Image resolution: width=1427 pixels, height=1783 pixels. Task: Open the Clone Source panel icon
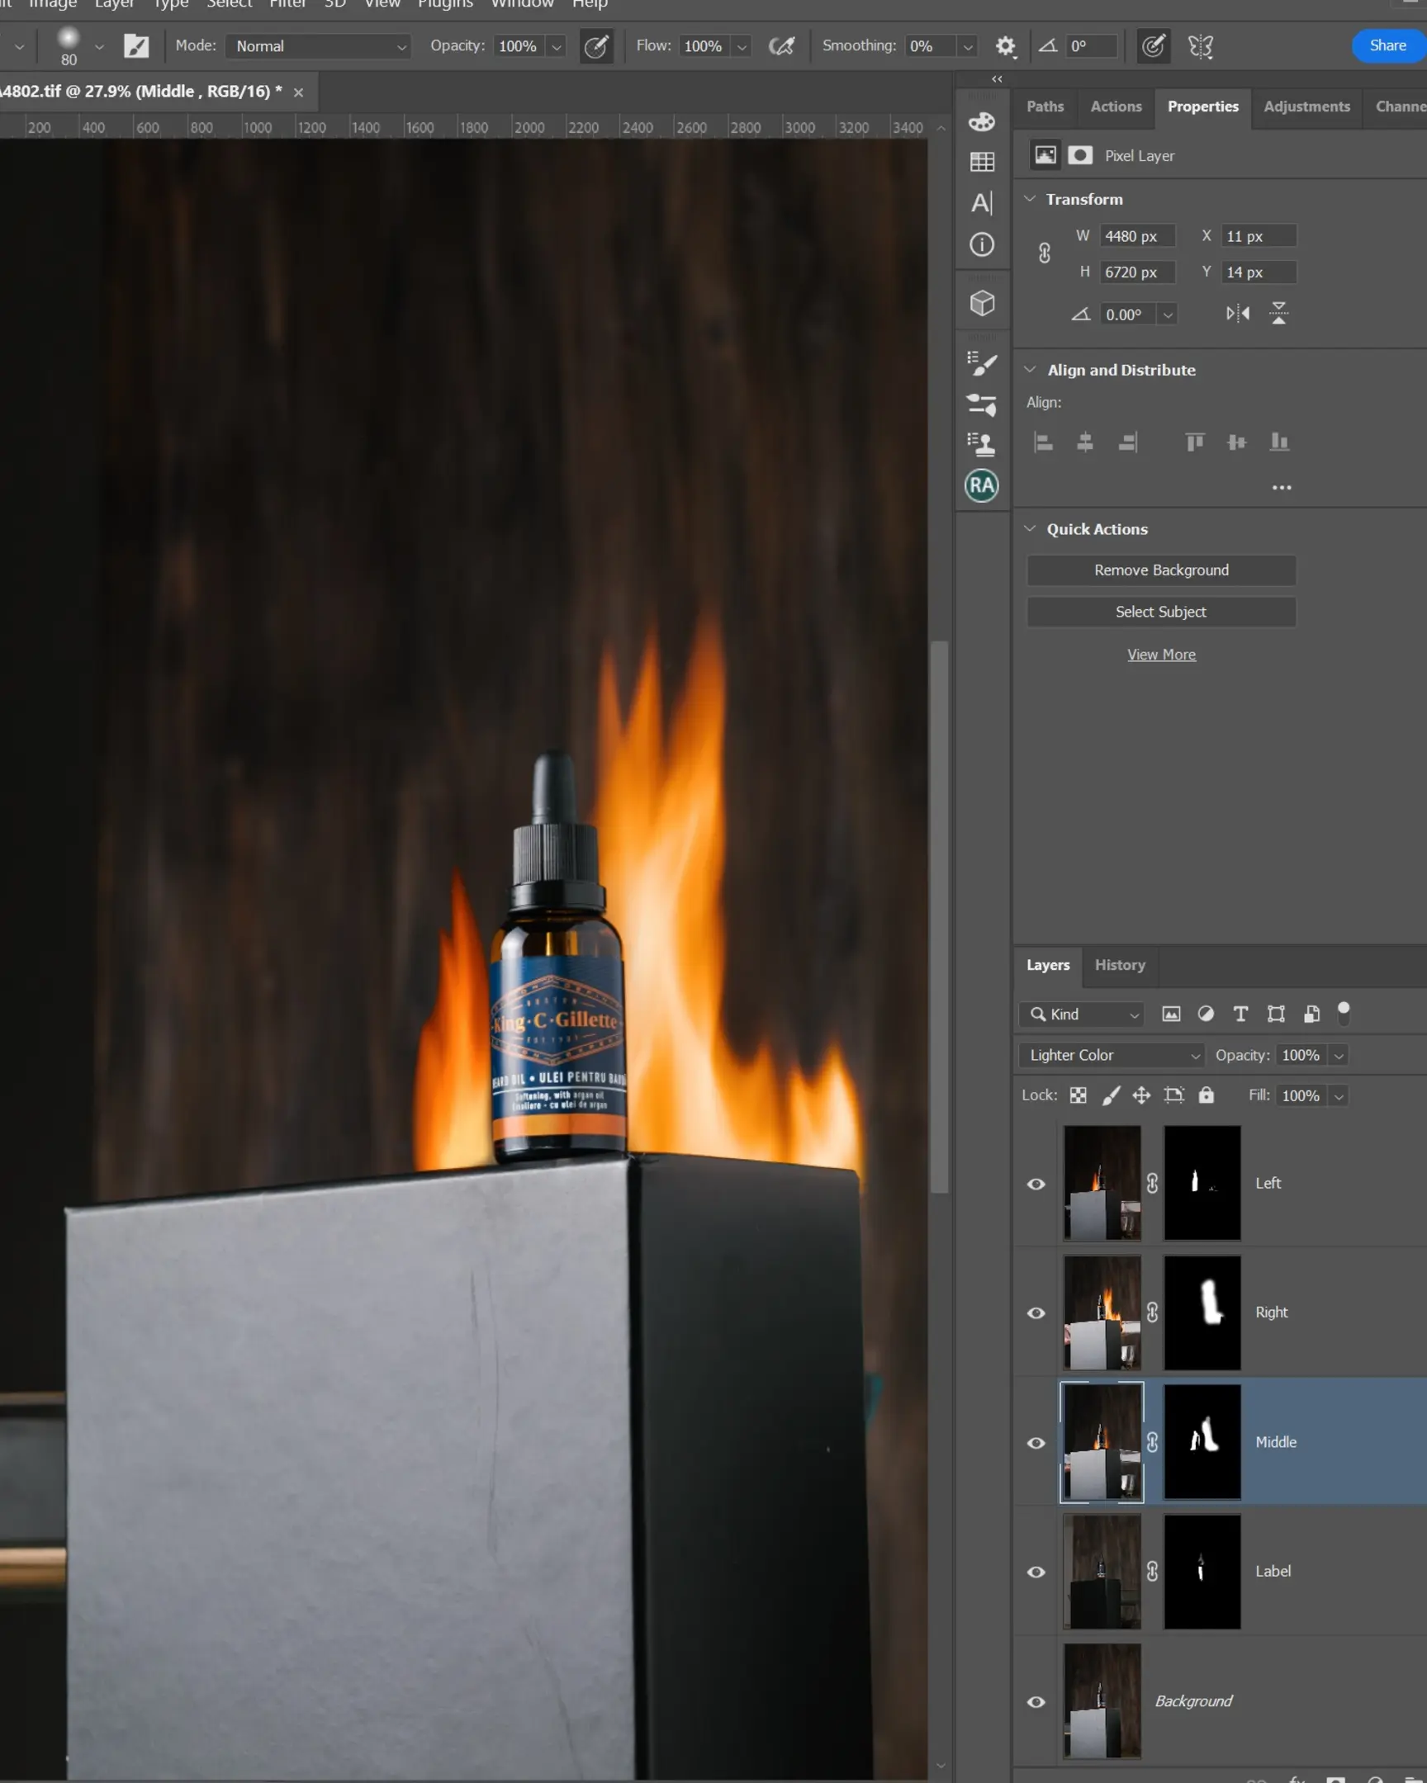pyautogui.click(x=982, y=444)
